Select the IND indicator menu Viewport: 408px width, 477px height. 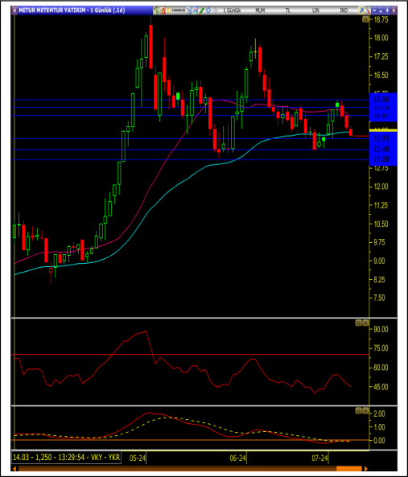click(x=344, y=10)
